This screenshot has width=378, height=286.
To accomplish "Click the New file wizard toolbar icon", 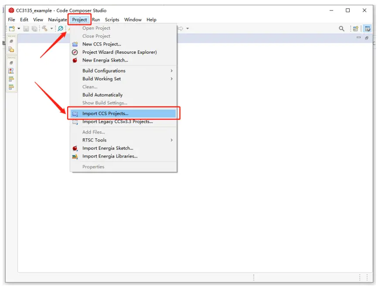I will point(12,28).
